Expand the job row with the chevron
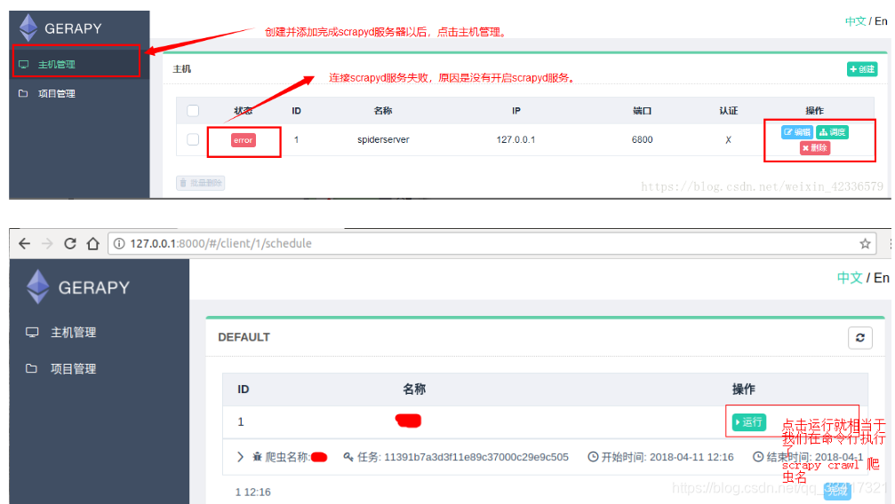This screenshot has width=895, height=504. [240, 457]
